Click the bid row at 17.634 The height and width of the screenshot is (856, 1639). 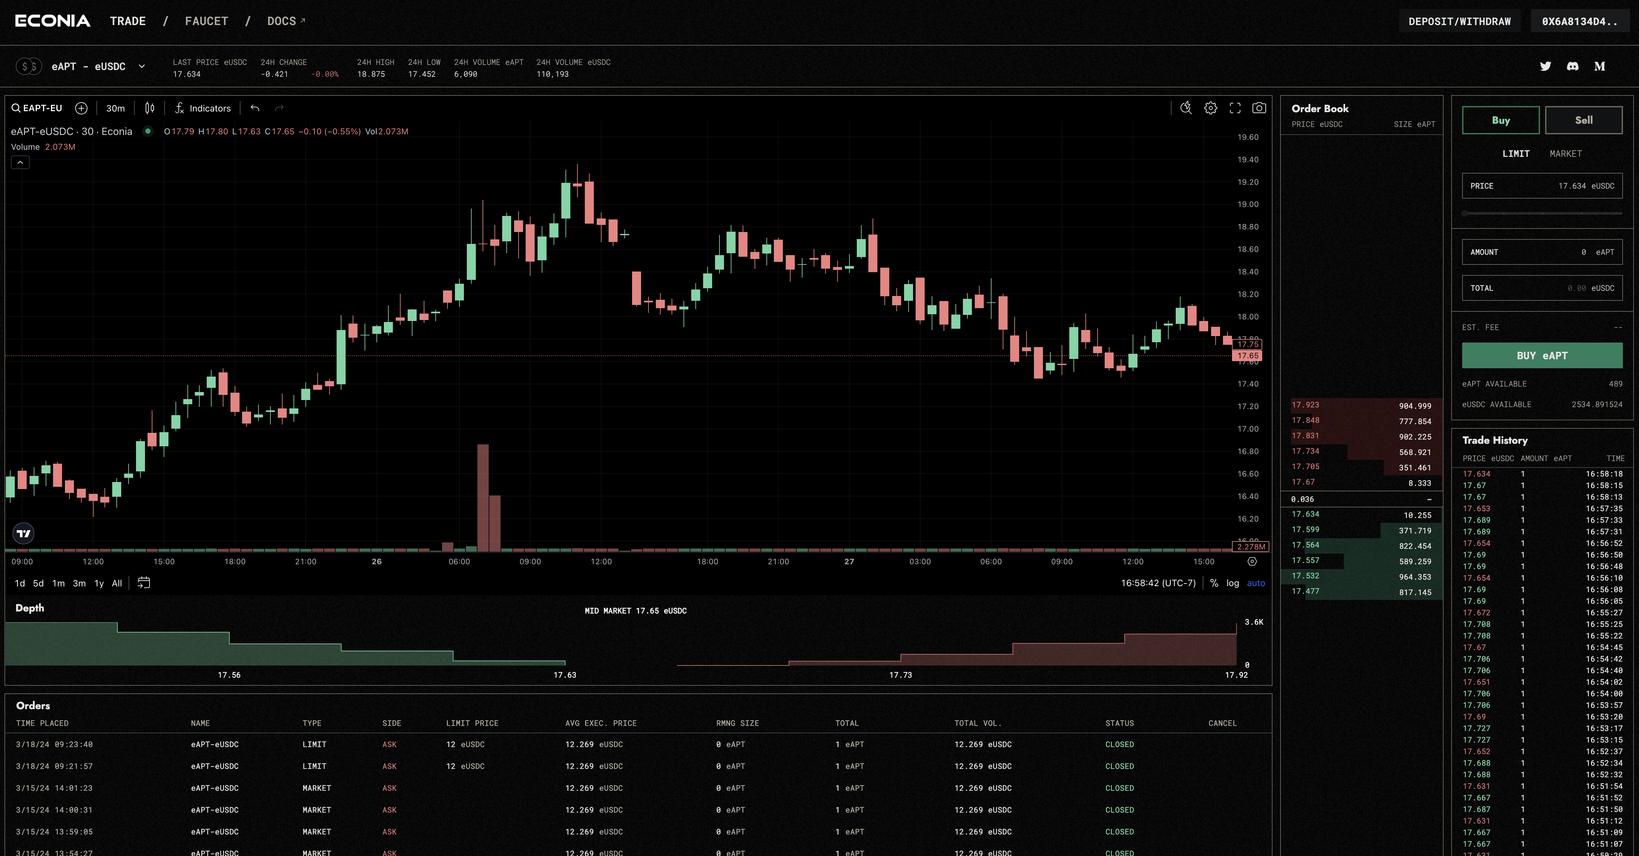[x=1362, y=514]
